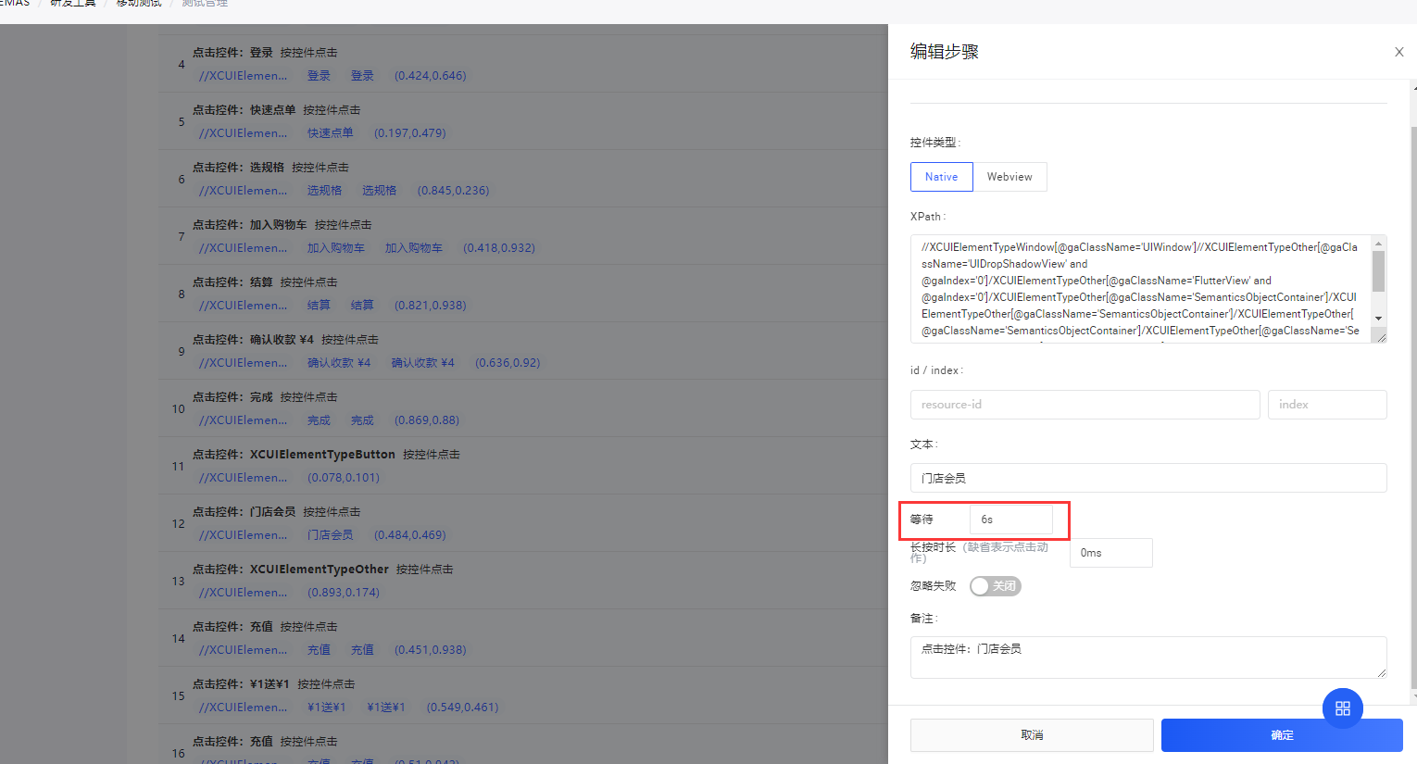Select the Webview control type
The image size is (1417, 764).
click(1009, 177)
